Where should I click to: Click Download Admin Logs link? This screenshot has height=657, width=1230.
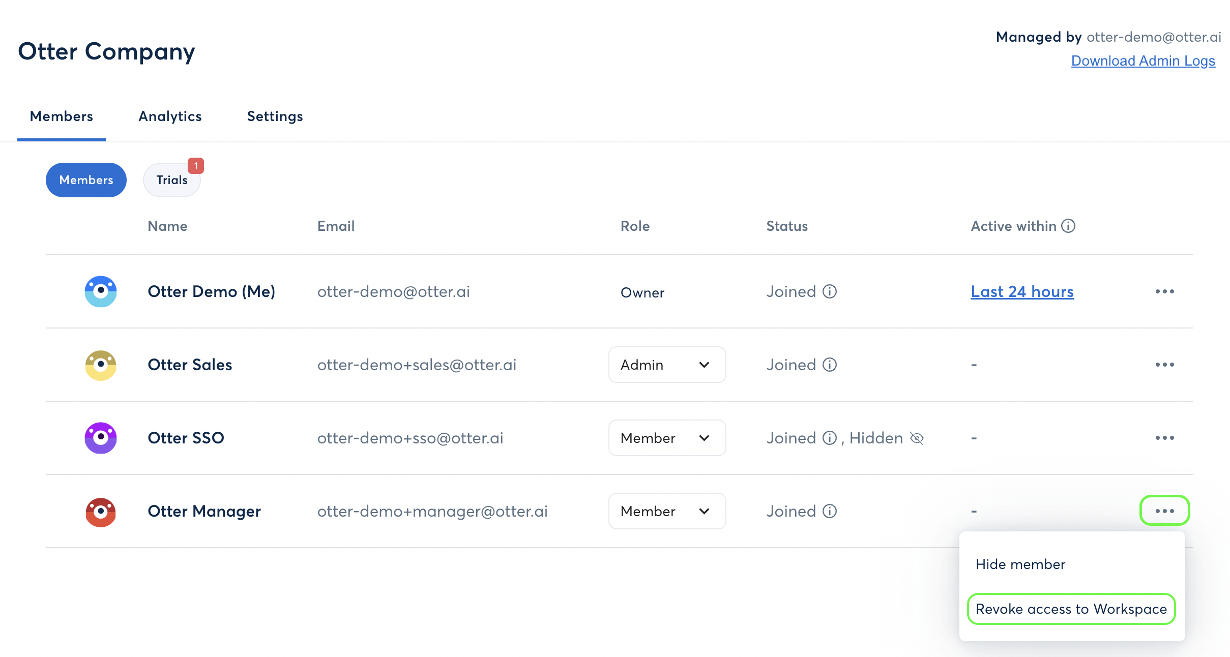pyautogui.click(x=1143, y=61)
